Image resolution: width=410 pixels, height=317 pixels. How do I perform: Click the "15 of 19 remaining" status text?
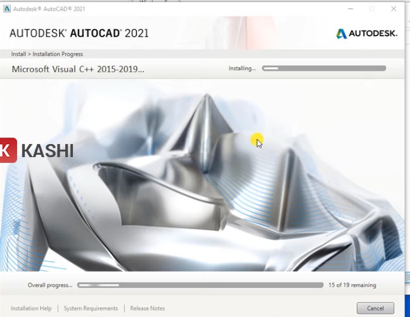(352, 285)
